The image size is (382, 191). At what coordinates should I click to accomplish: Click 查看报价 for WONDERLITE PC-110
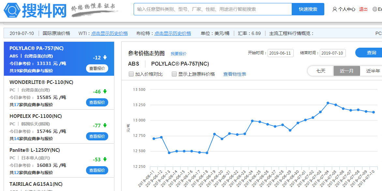coord(97,102)
